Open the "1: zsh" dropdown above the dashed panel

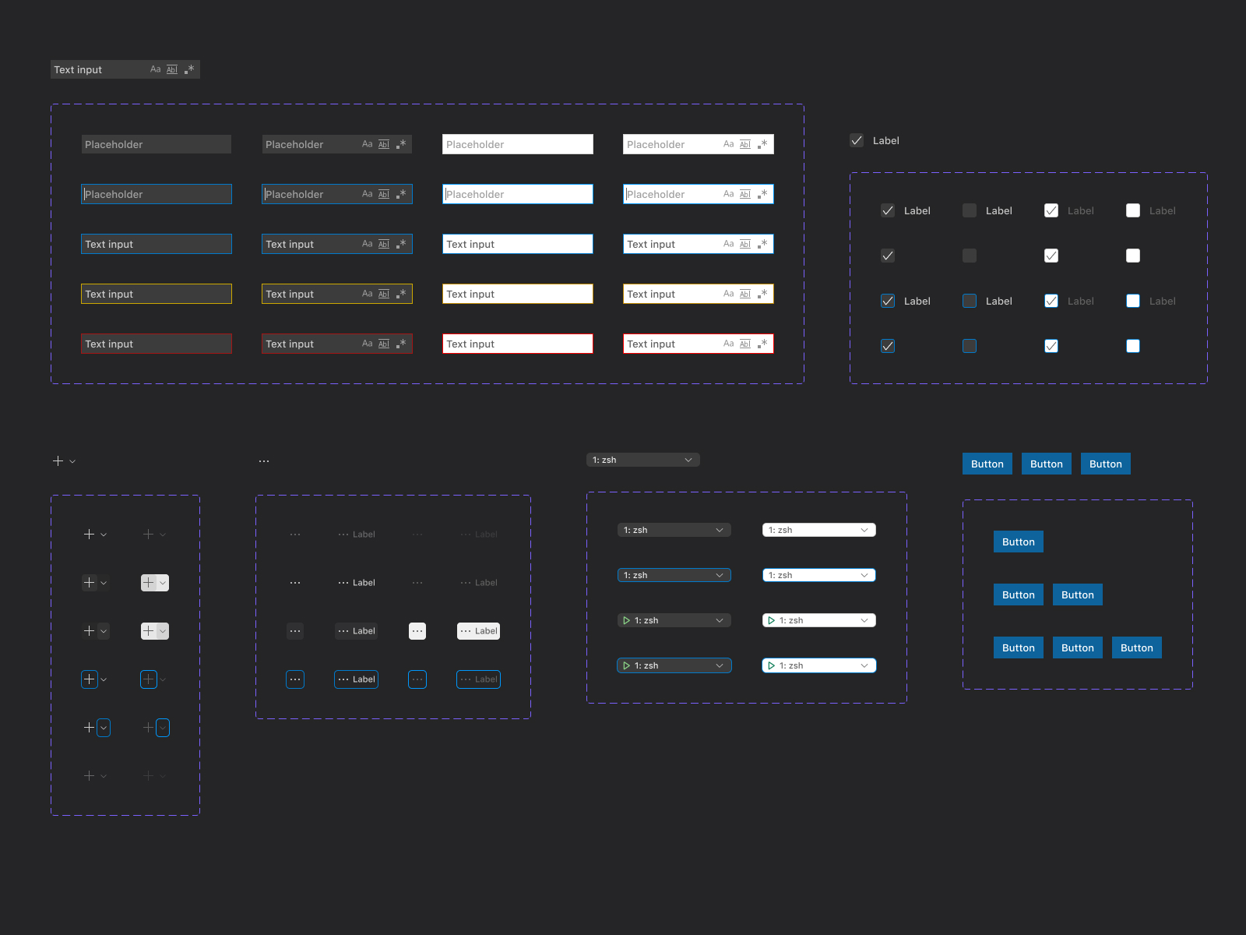pyautogui.click(x=642, y=459)
